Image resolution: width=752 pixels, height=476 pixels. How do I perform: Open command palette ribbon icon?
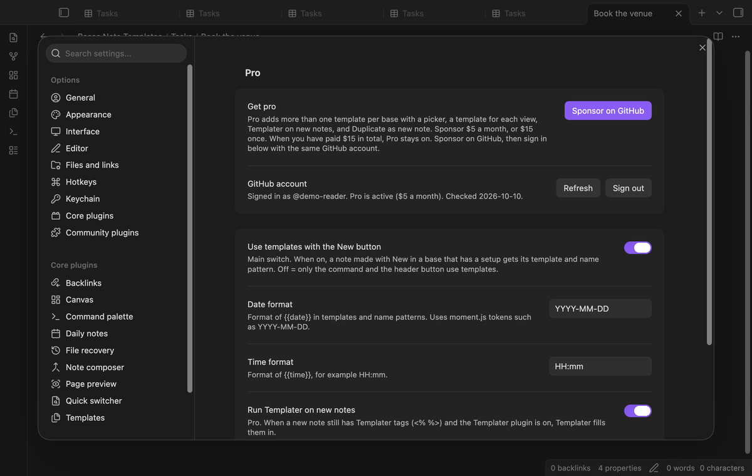coord(13,132)
